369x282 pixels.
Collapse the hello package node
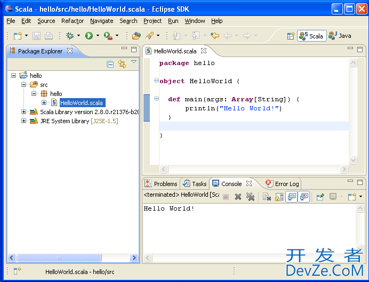click(34, 94)
